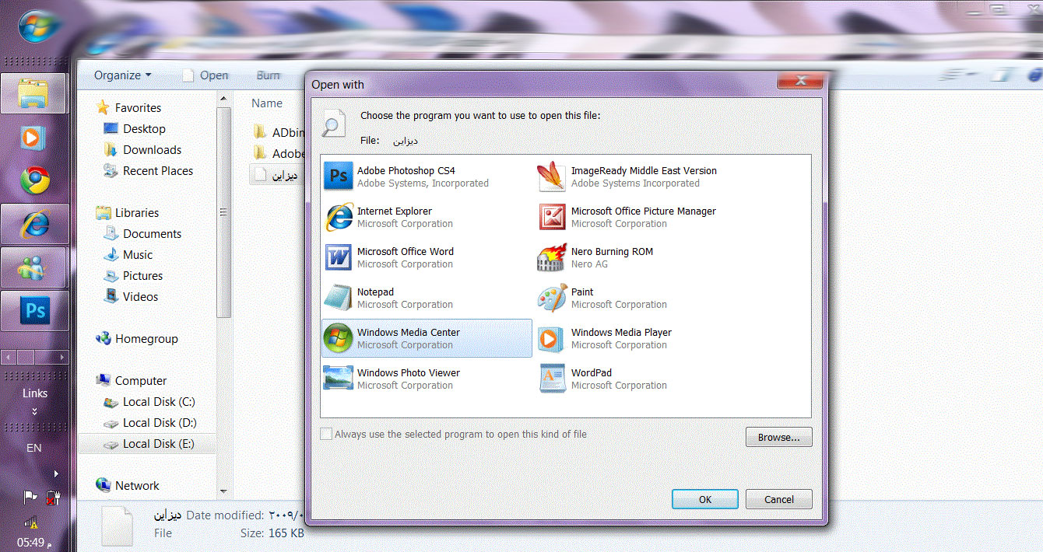Select Network in the navigation pane

127,486
